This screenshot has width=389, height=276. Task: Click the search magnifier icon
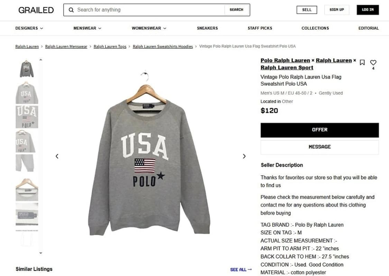pyautogui.click(x=71, y=10)
